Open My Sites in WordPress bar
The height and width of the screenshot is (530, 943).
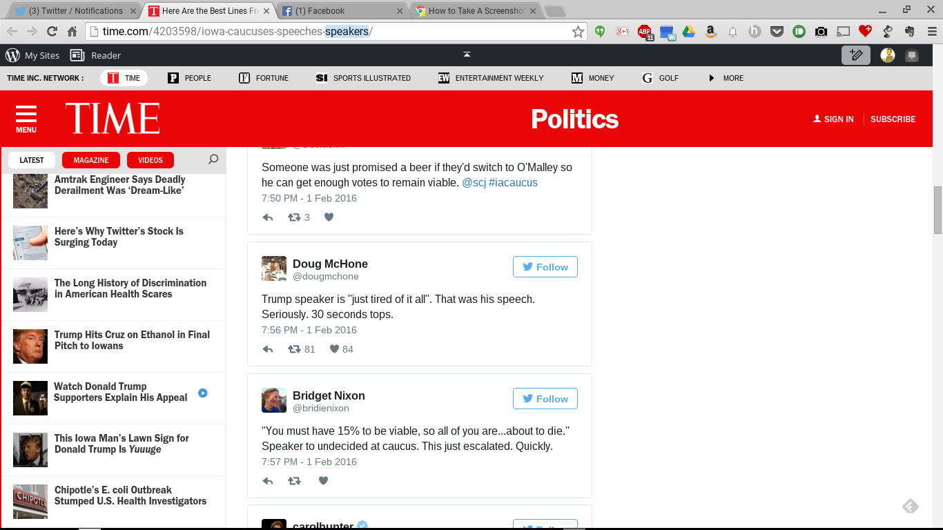[x=32, y=55]
